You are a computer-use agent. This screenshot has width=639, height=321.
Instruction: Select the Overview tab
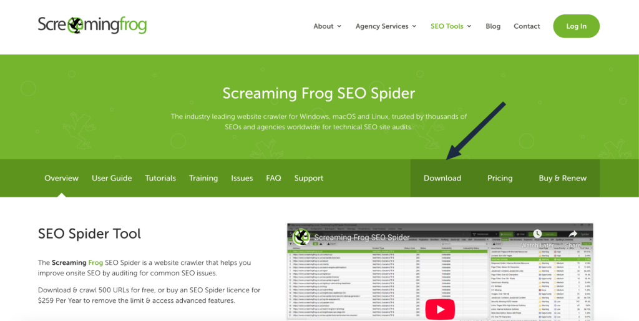[62, 178]
